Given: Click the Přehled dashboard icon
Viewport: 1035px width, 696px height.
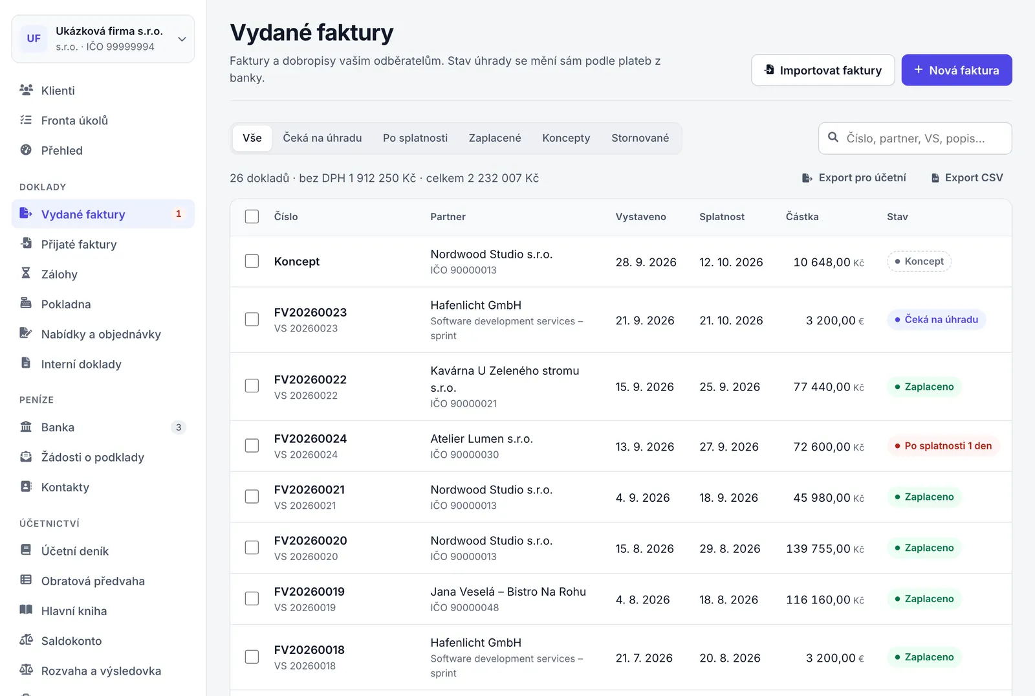Looking at the screenshot, I should tap(26, 150).
